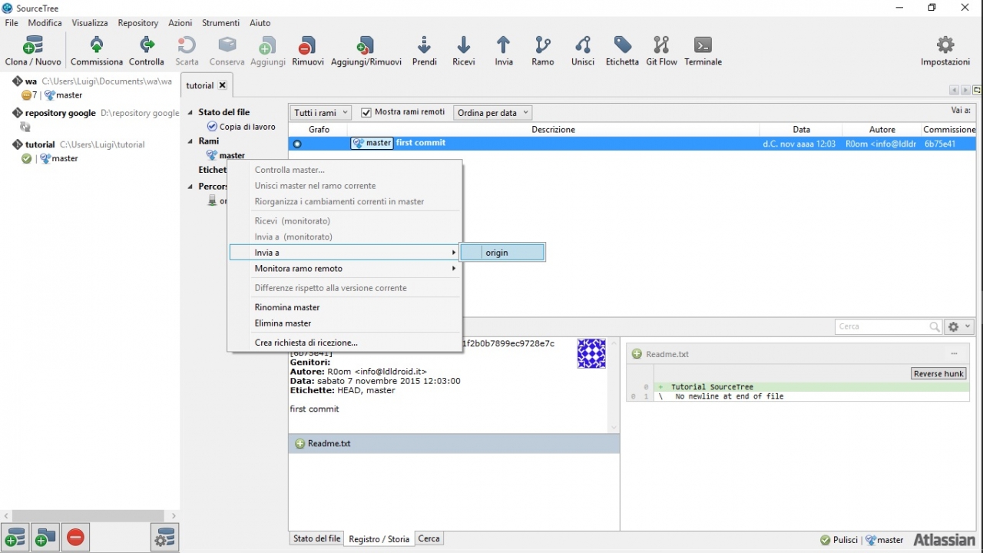The width and height of the screenshot is (983, 553).
Task: Click the Invia (push) toolbar icon
Action: coord(504,45)
